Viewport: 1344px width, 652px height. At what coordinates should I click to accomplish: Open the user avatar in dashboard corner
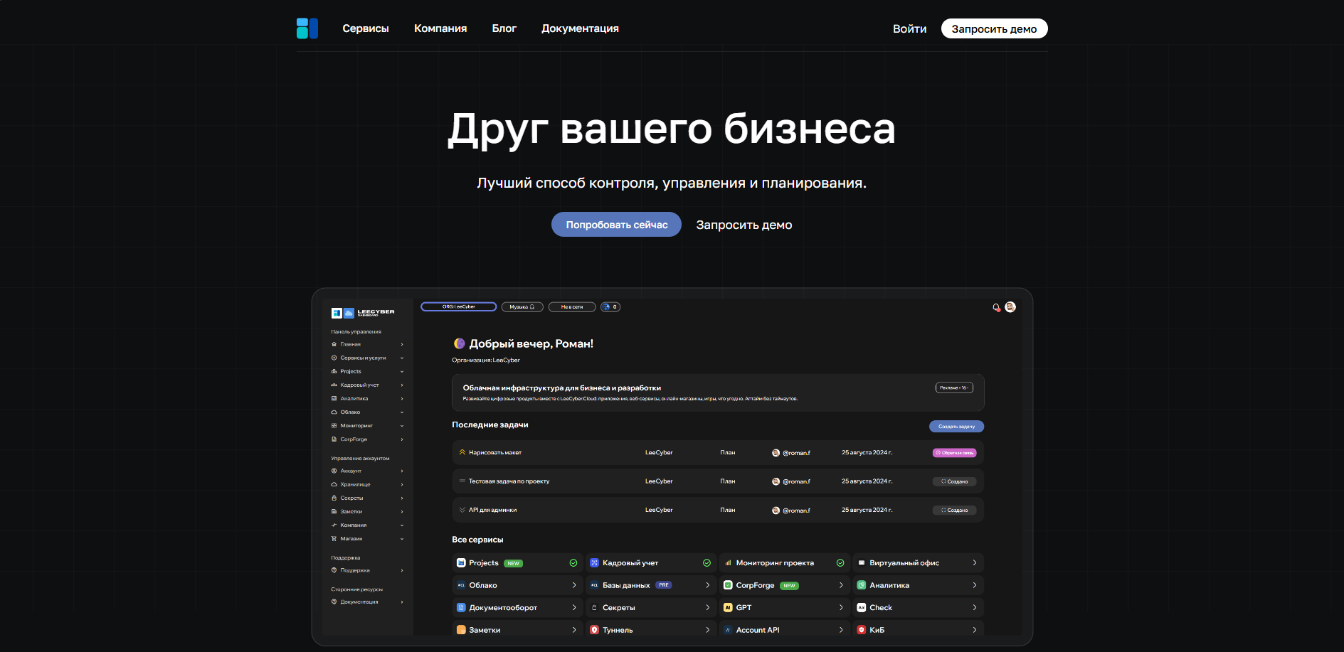coord(1010,307)
